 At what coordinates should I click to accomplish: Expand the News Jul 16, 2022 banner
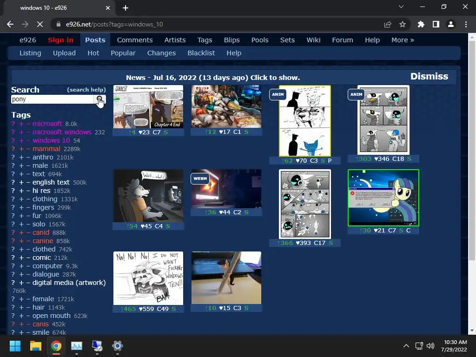(x=213, y=78)
